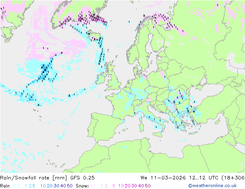Viewport: 245px width, 189px height.
Task: Select the 'Rain/Snowfall rate [mm]' title text
Action: coord(34,178)
